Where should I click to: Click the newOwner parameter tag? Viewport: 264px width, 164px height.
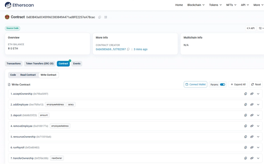click(x=57, y=158)
